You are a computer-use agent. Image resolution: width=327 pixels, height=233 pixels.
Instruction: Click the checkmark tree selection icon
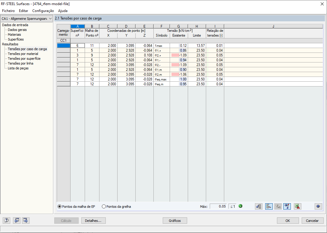pyautogui.click(x=259, y=206)
